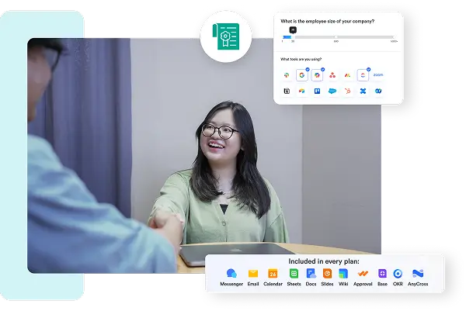Screen dimensions: 466x311
Task: Pick Salesforce from the tools list
Action: [332, 92]
